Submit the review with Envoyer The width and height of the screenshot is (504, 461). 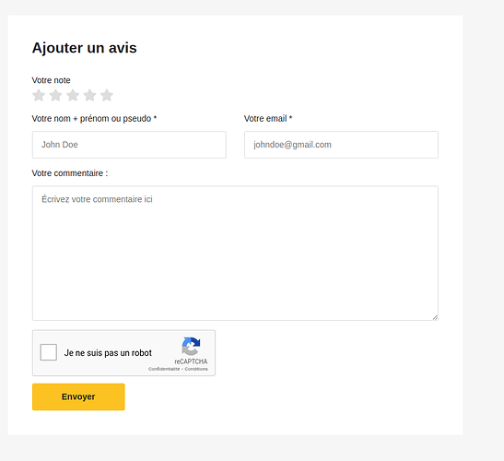point(78,397)
